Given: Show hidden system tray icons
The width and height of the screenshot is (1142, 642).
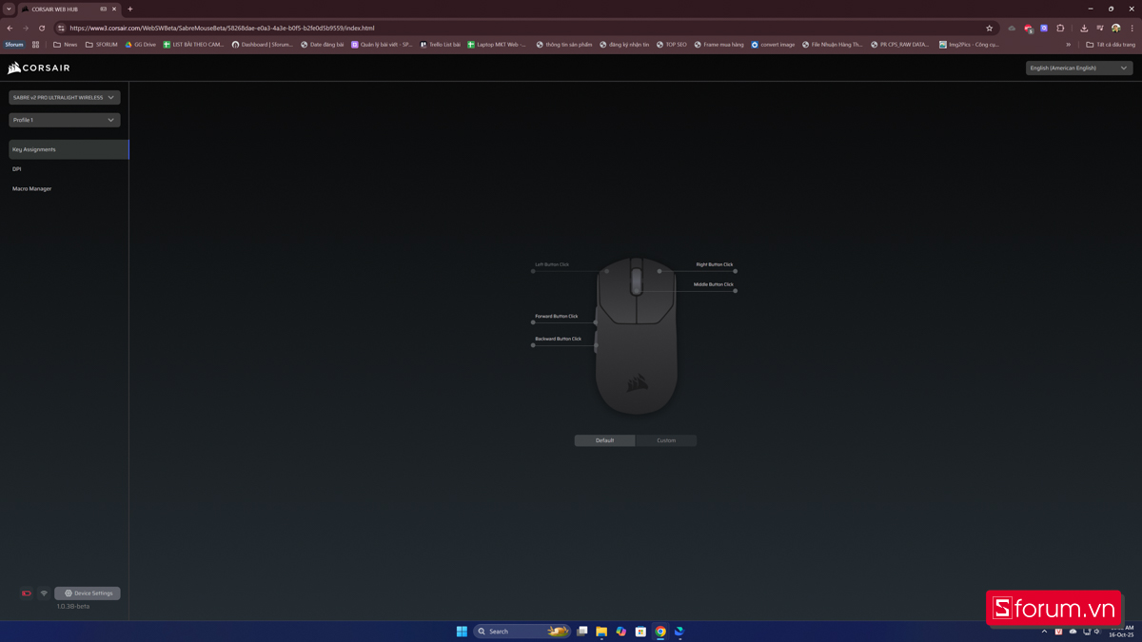Looking at the screenshot, I should (x=1044, y=632).
